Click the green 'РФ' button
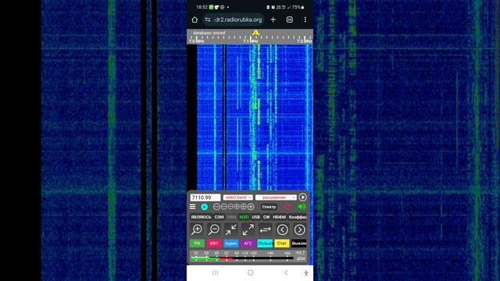 [x=197, y=244]
